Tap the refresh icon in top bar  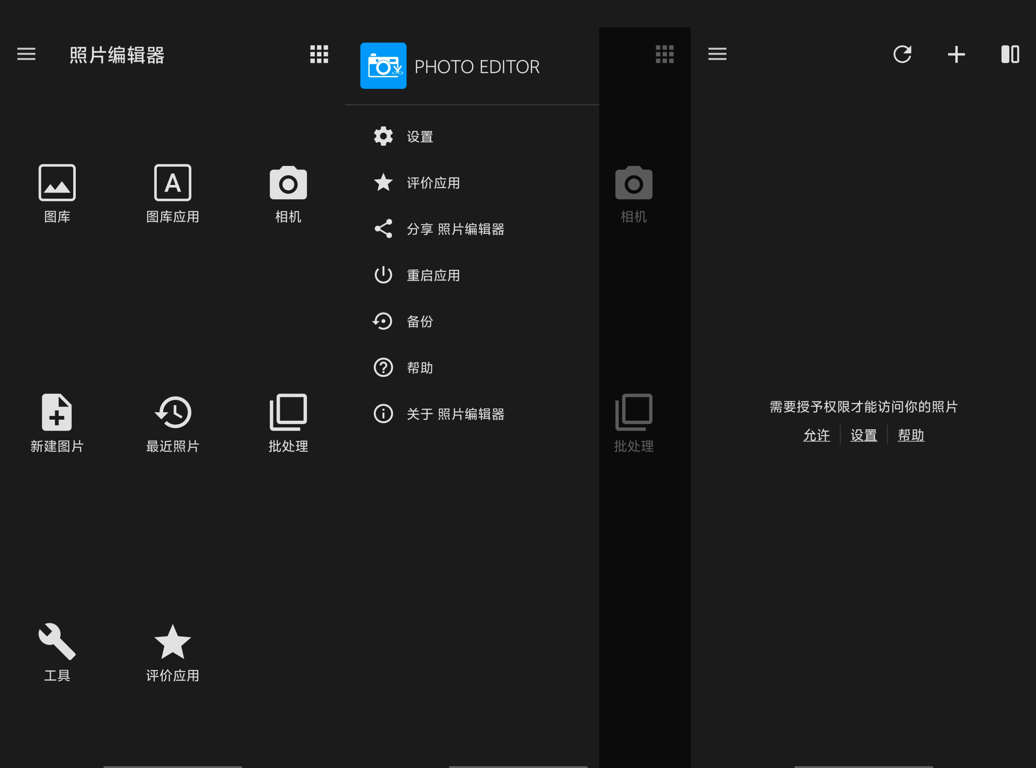(902, 54)
